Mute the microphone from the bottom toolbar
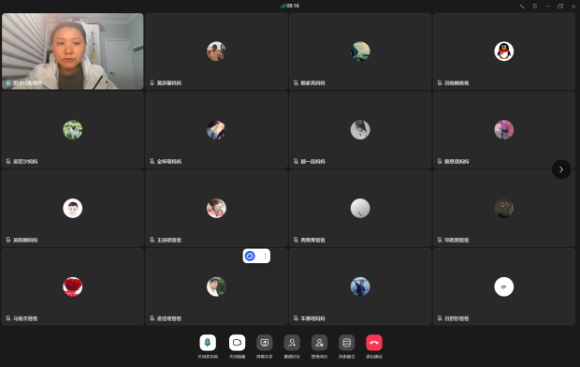580x367 pixels. click(208, 343)
